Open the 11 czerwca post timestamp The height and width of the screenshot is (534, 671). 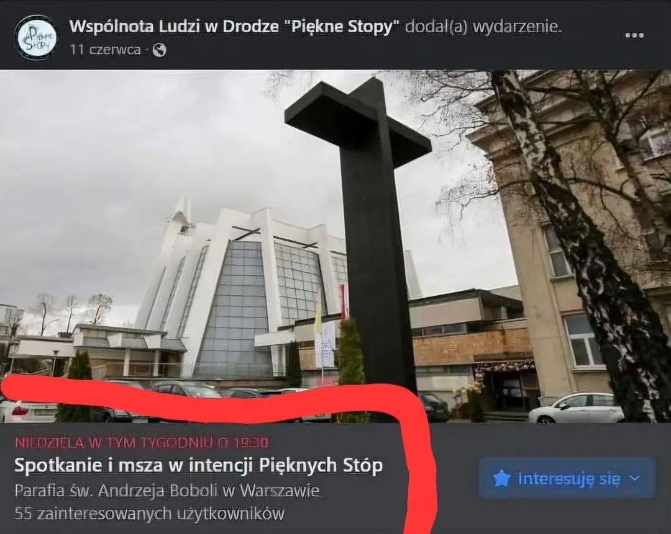point(105,50)
